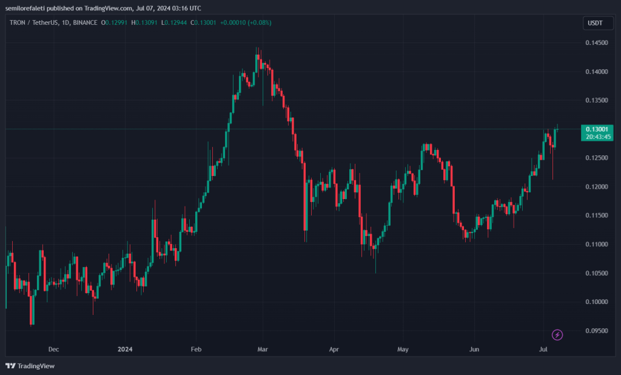
Task: Click the purple lightning bolt icon
Action: tap(557, 335)
